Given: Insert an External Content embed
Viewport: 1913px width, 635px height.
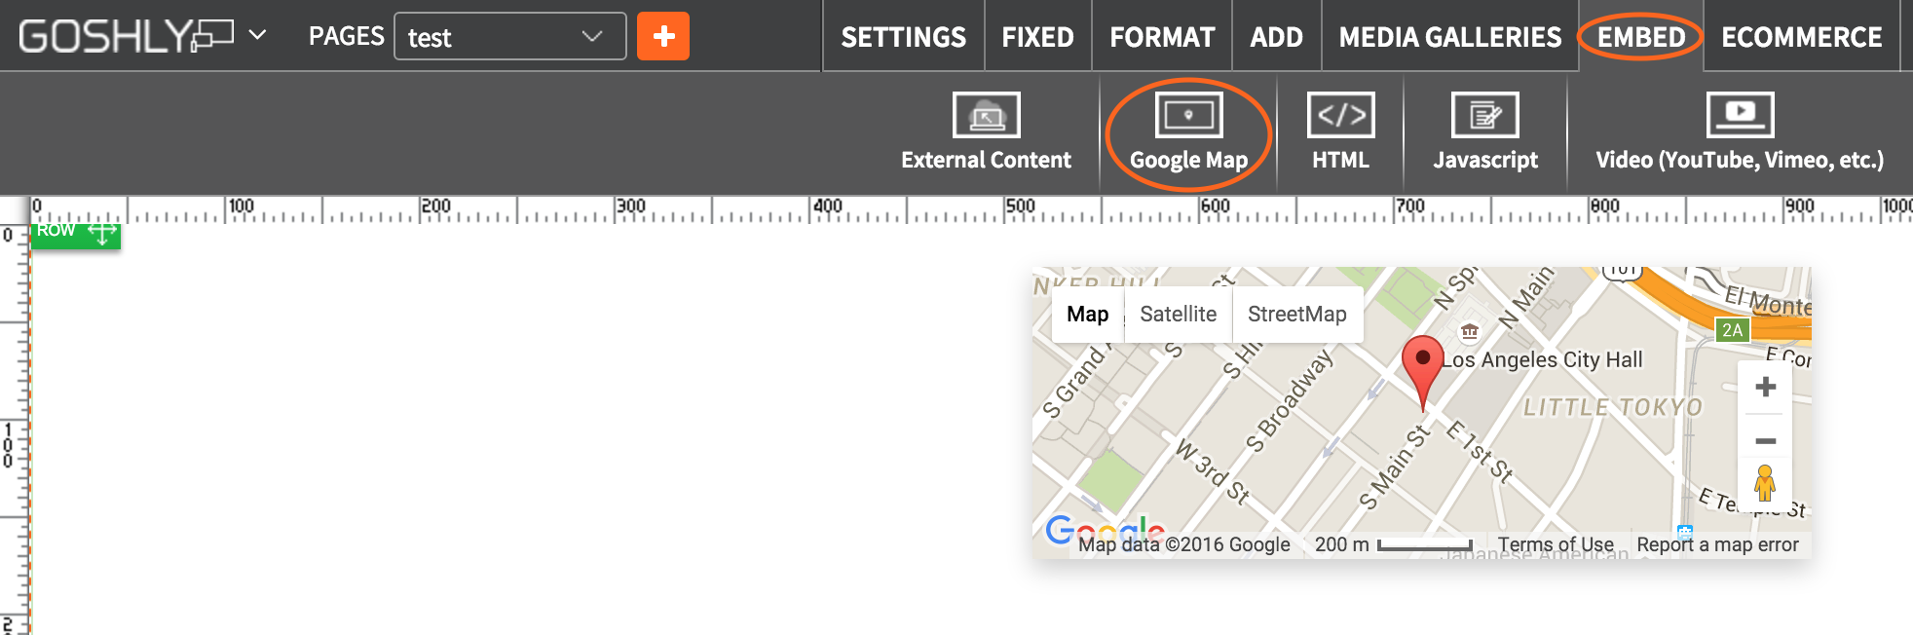Looking at the screenshot, I should click(x=986, y=132).
